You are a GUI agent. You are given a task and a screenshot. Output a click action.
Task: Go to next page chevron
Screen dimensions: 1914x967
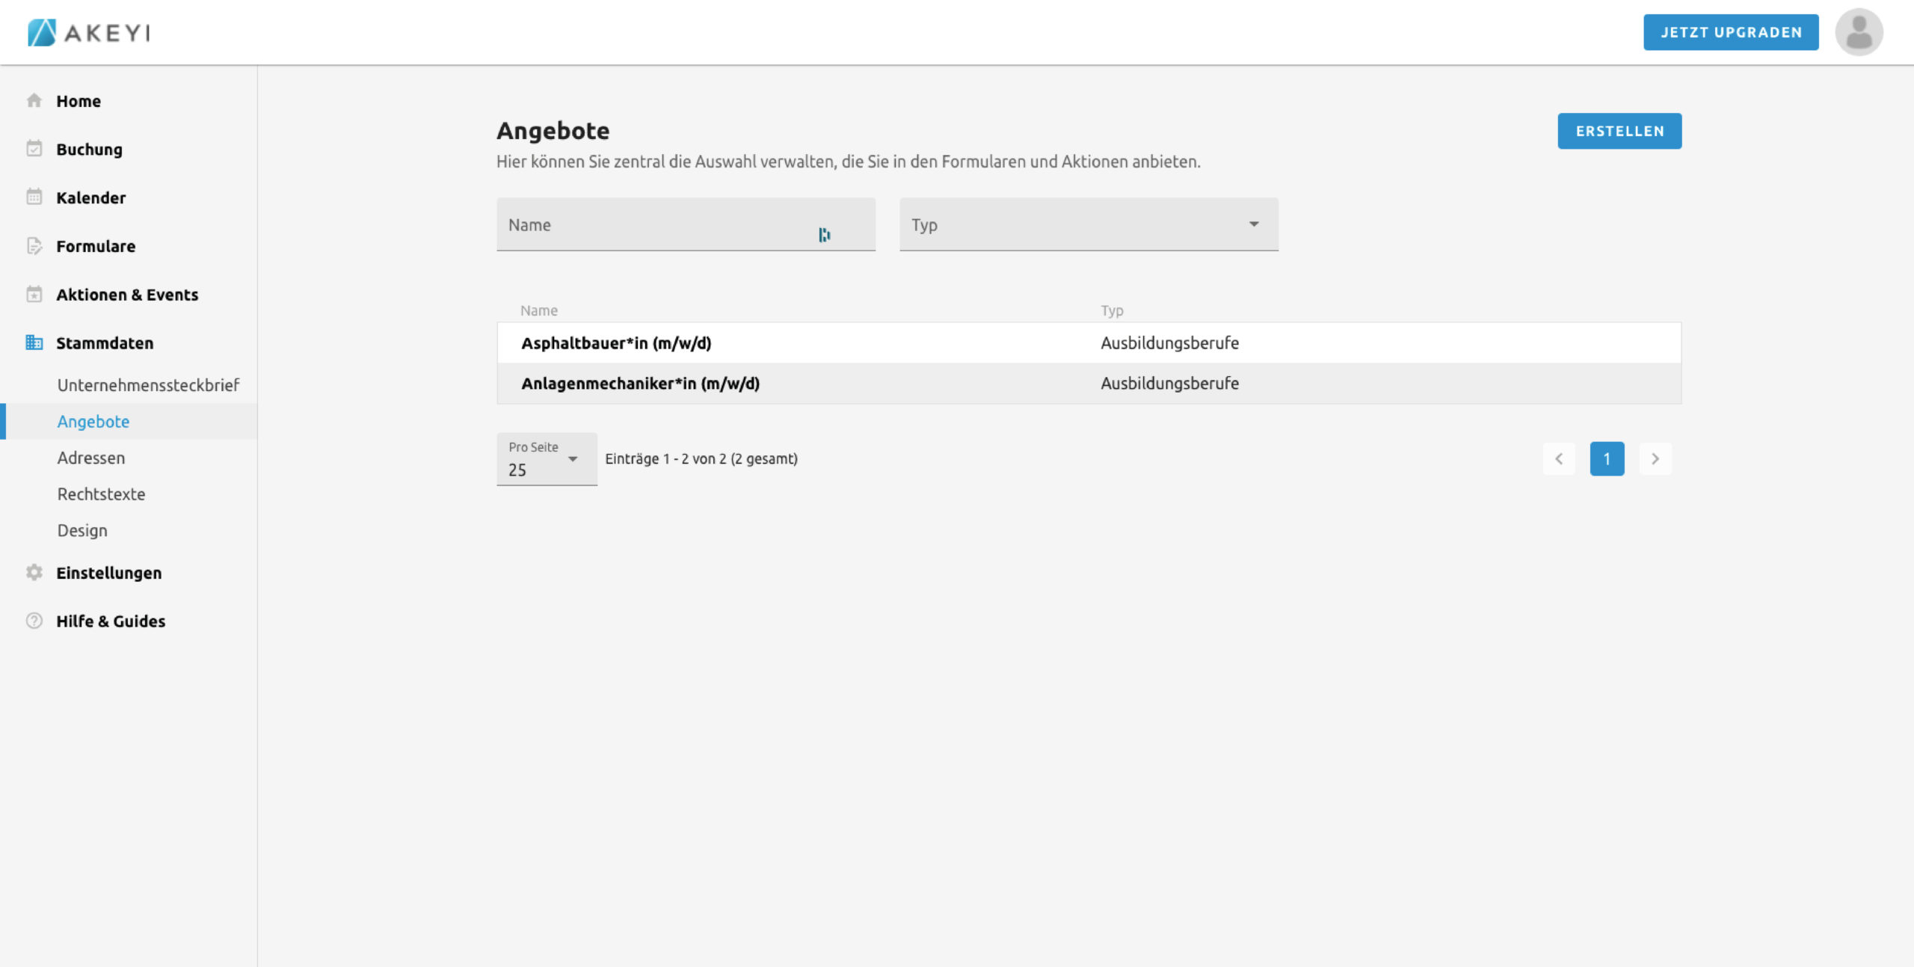(1655, 458)
